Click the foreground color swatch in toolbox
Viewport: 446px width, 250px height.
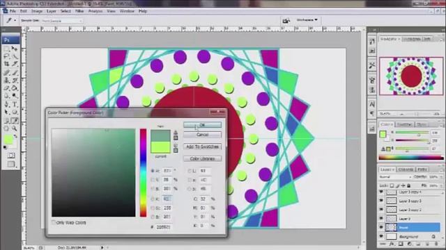tap(8, 139)
